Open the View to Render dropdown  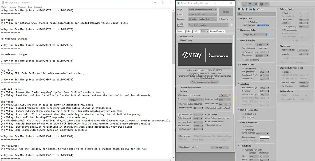click(x=208, y=25)
